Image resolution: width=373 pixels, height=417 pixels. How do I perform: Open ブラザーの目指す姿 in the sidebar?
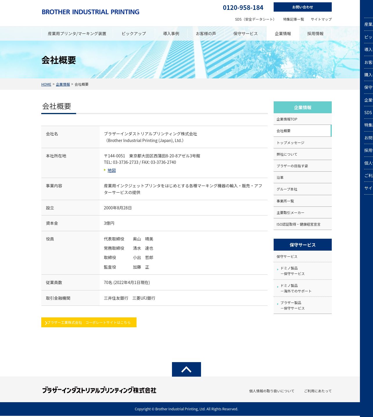click(x=302, y=166)
